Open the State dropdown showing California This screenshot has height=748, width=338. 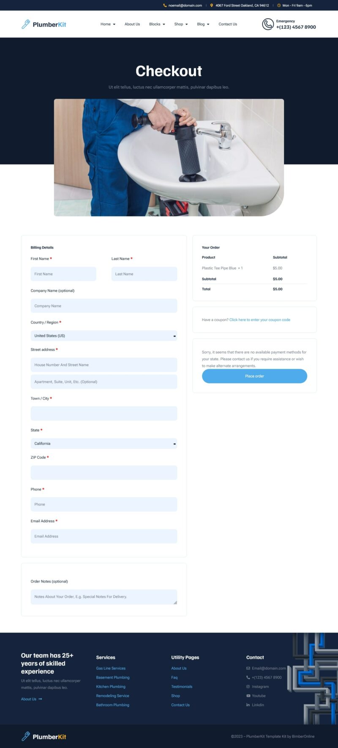point(104,444)
